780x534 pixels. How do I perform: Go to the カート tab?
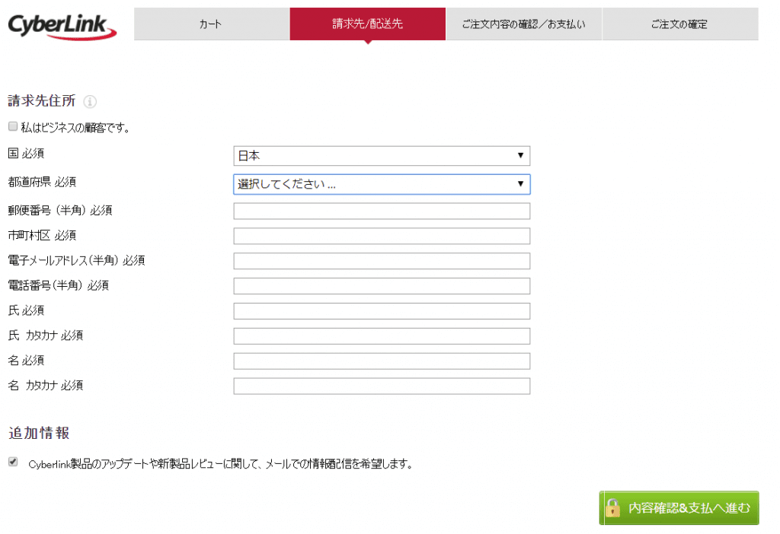[211, 24]
